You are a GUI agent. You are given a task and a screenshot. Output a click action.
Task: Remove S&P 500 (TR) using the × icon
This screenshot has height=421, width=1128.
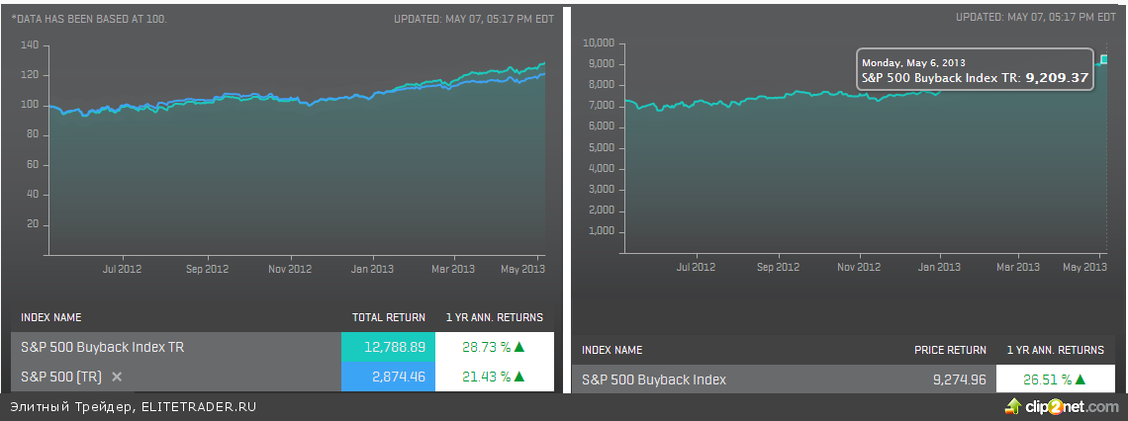[x=117, y=377]
